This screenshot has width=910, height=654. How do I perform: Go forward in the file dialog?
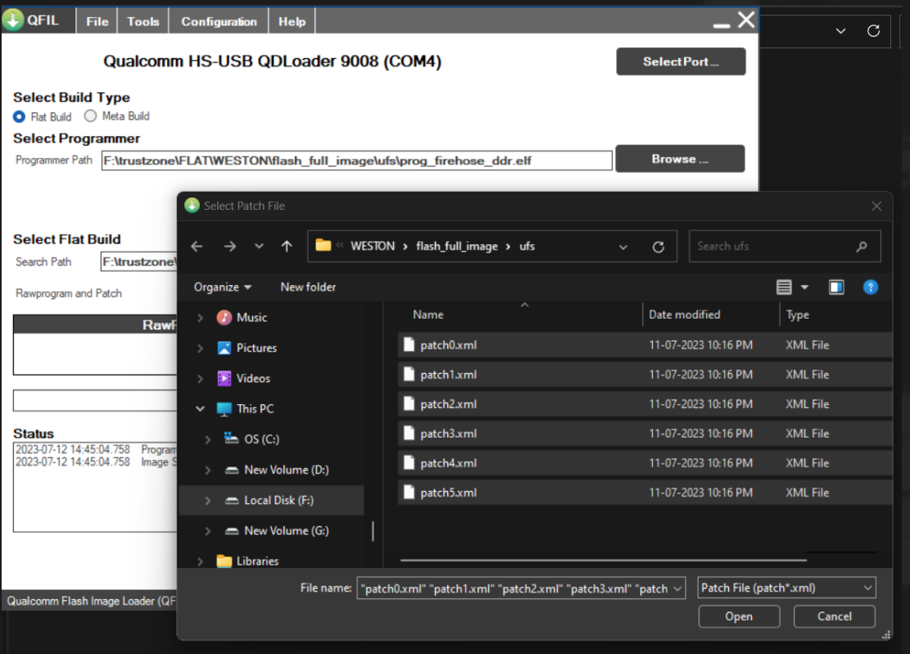(230, 246)
